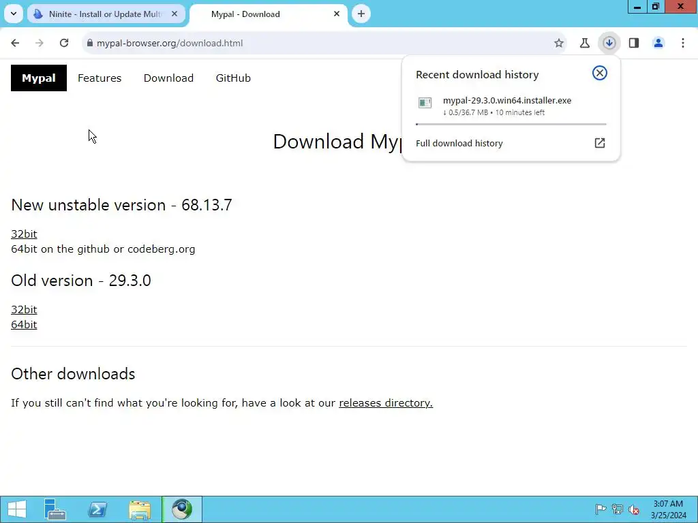Open the Features menu item
Image resolution: width=698 pixels, height=523 pixels.
[x=100, y=78]
